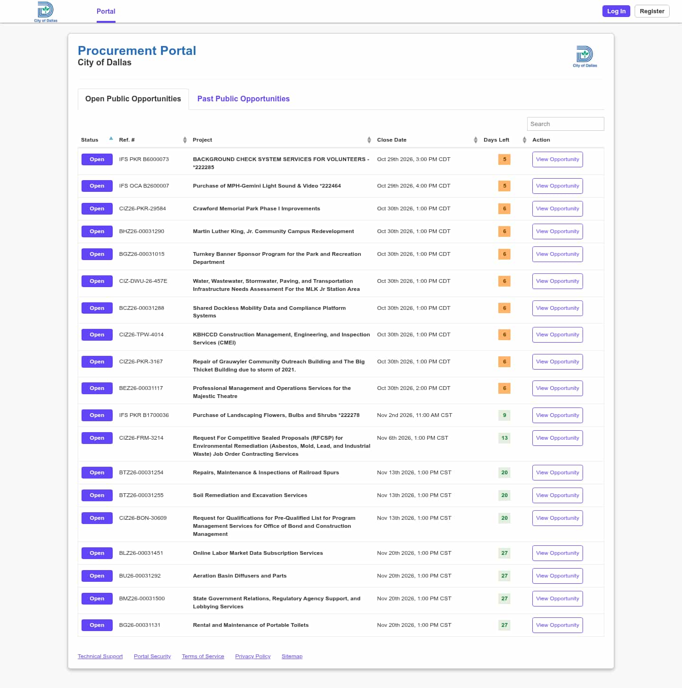View Opportunity for Majestic Theatre operations
This screenshot has width=682, height=688.
[x=557, y=388]
